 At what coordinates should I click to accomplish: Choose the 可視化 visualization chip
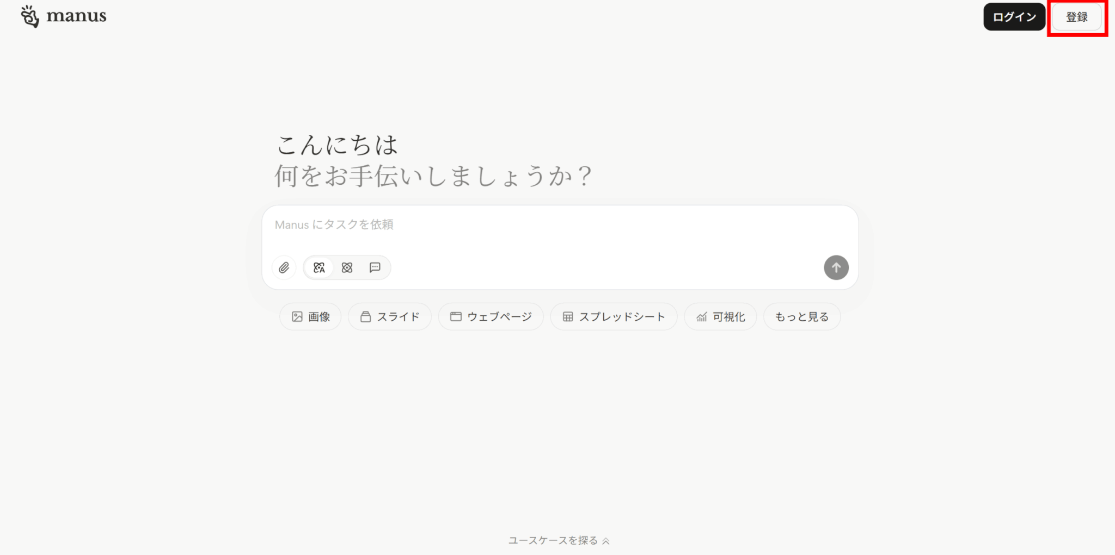pyautogui.click(x=720, y=316)
